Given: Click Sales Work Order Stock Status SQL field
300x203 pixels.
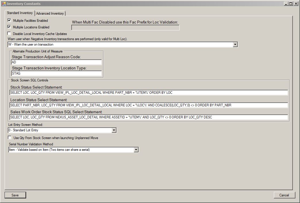Looking at the screenshot, I should click(x=148, y=117).
